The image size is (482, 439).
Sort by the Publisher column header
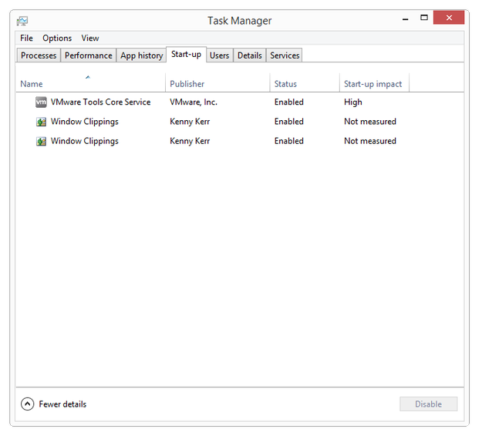click(x=217, y=83)
